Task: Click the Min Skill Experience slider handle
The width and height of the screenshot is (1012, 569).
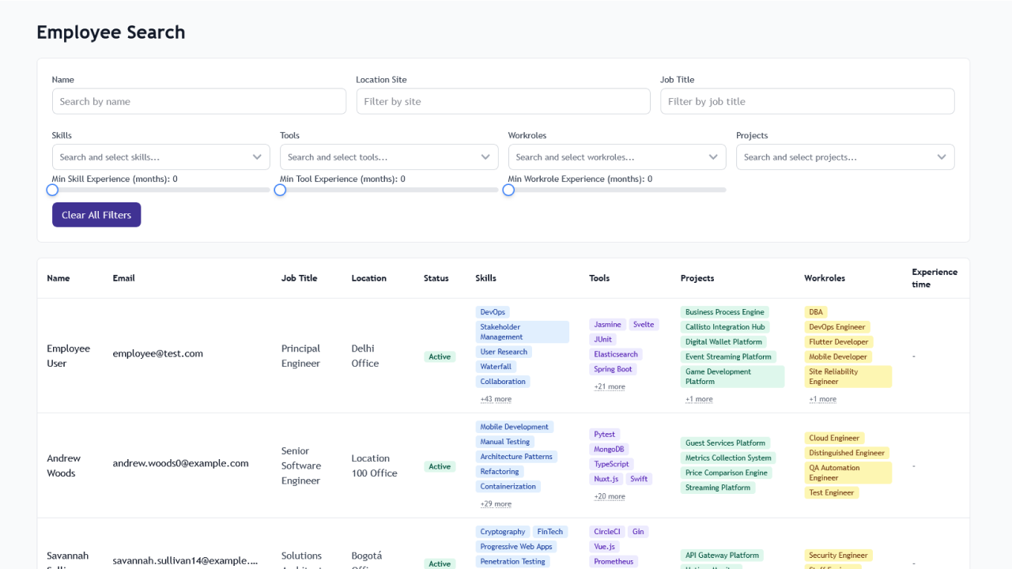Action: [52, 190]
